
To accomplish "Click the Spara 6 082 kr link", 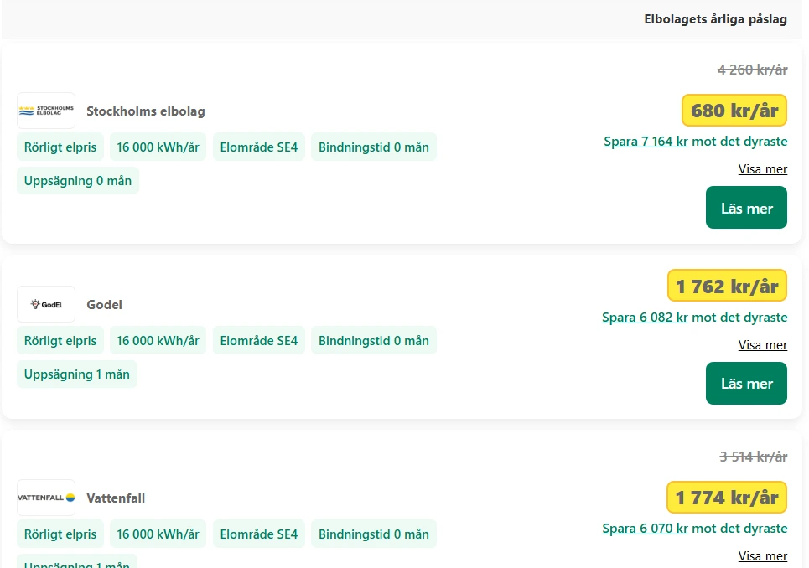I will (645, 318).
